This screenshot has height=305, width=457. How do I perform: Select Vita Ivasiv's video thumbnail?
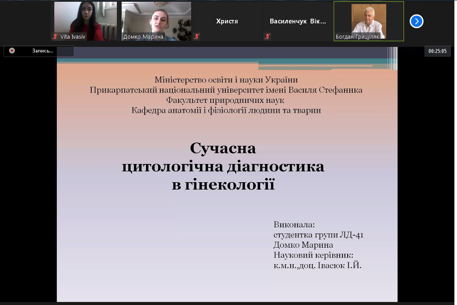[x=86, y=18]
